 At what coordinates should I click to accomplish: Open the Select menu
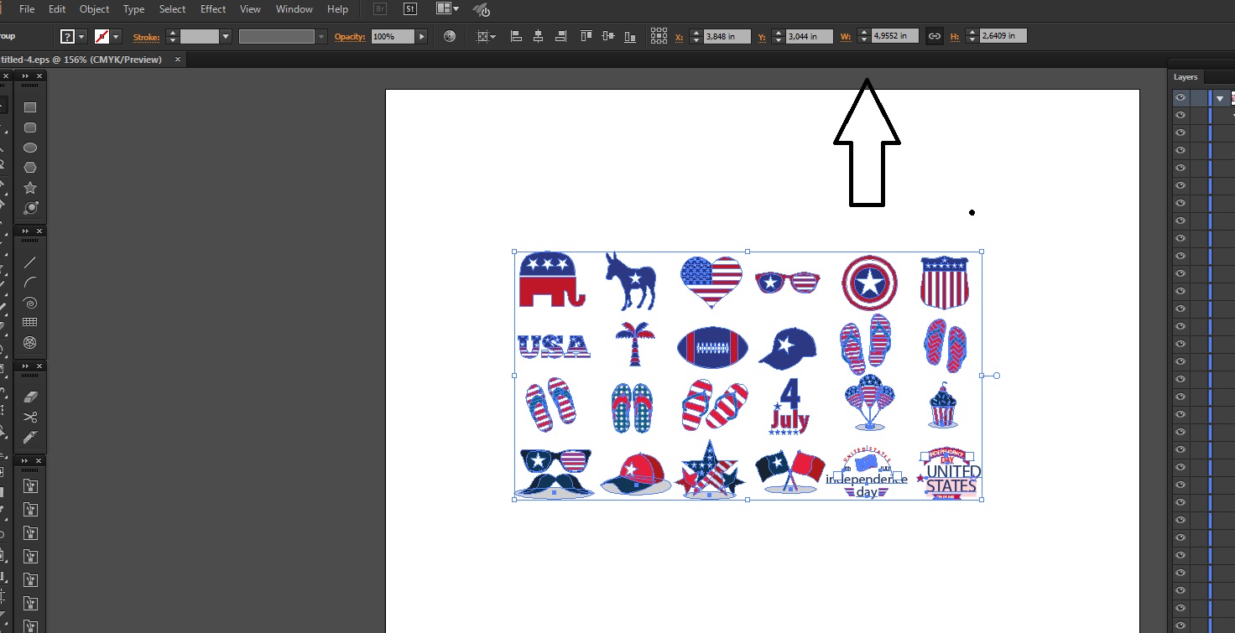(x=172, y=9)
